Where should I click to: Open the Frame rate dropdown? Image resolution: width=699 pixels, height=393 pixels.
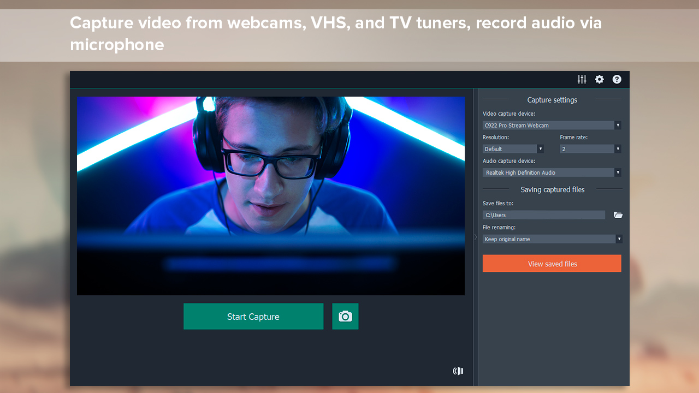(618, 148)
